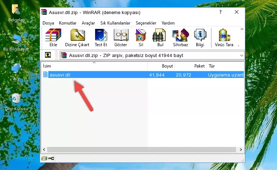Screen dimensions: 277x170
Task: Click the 20,972 packed size value
Action: click(x=184, y=75)
